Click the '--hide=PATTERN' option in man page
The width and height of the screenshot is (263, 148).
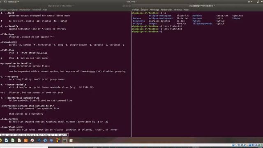click(x=9, y=119)
